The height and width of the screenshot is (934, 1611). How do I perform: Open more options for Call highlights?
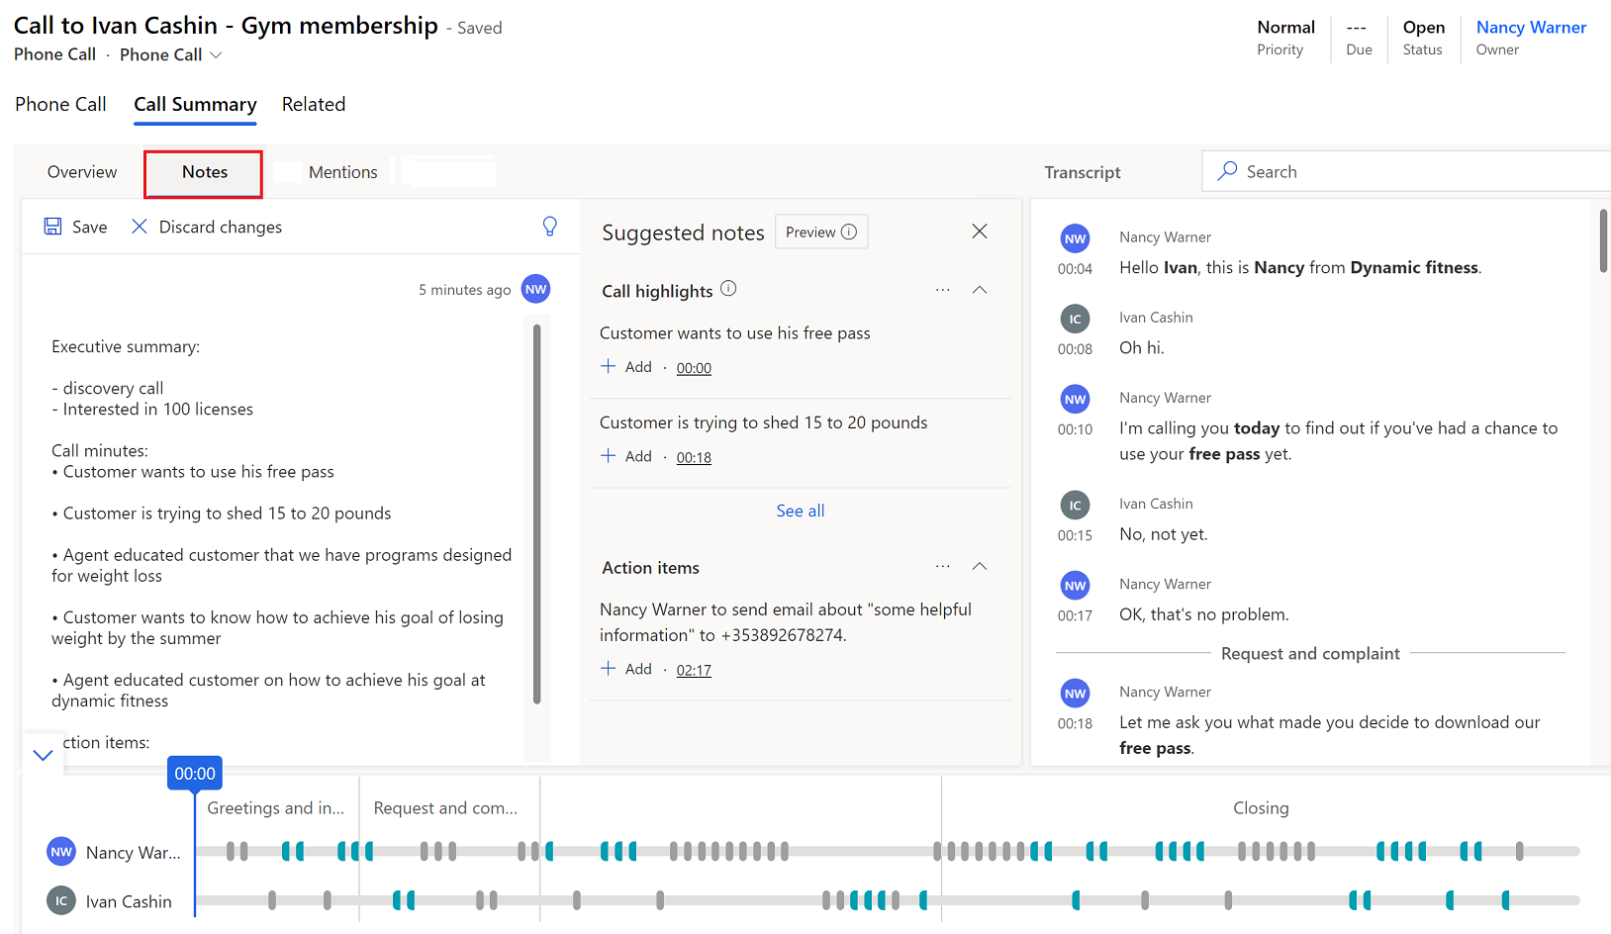pos(942,289)
